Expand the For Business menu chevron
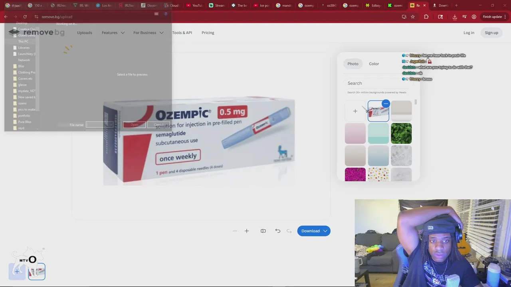 click(161, 33)
